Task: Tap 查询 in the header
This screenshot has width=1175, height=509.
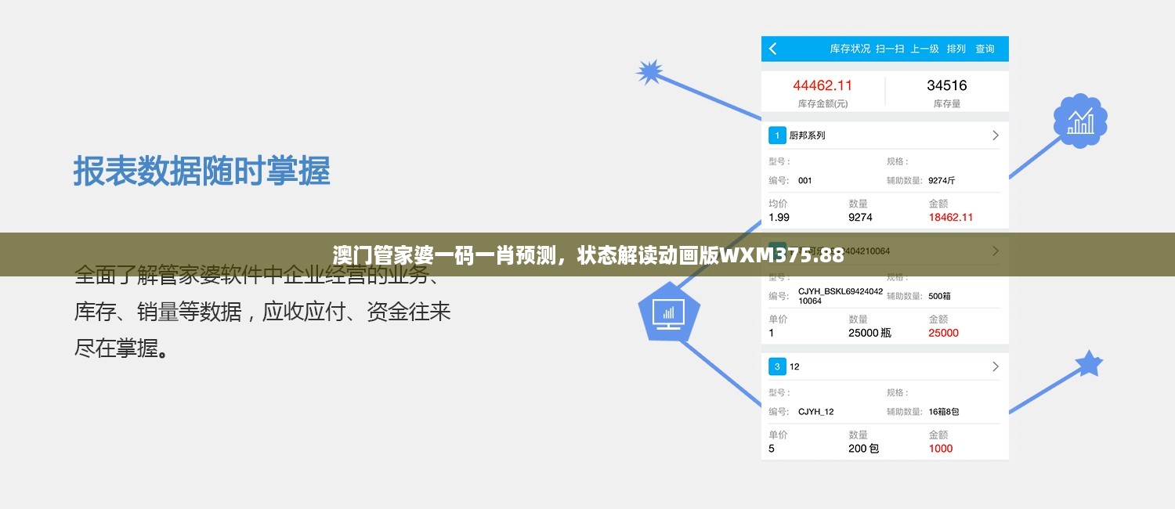Action: coord(985,49)
